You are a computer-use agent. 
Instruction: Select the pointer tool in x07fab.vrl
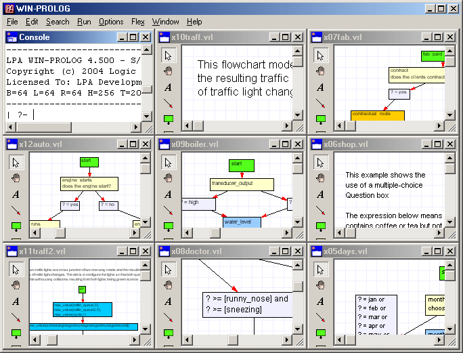(321, 56)
